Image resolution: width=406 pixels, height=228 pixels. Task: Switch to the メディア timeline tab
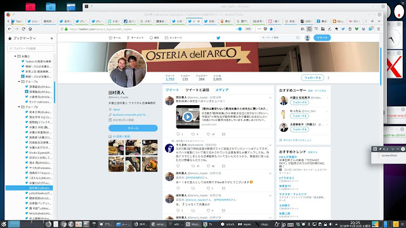tap(222, 90)
